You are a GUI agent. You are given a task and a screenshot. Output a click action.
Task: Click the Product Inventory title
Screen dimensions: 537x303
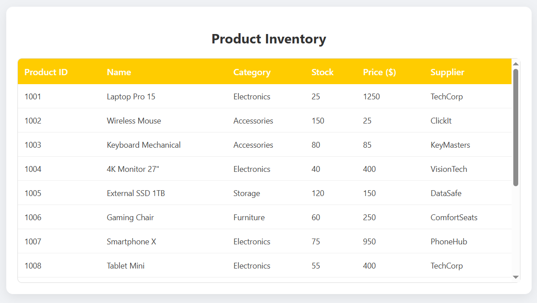(268, 39)
